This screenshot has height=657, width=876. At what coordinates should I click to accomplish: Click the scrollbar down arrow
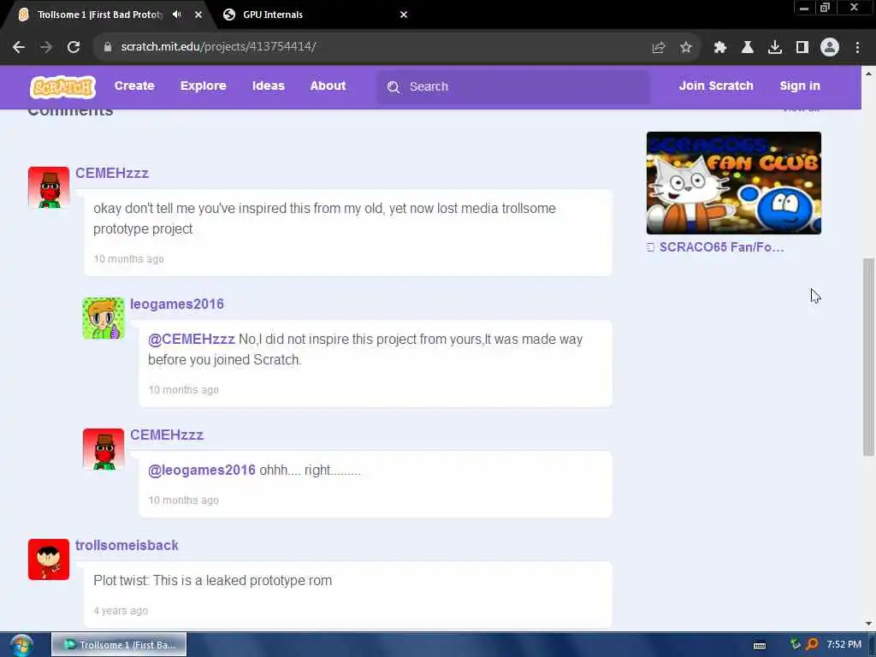coord(868,624)
